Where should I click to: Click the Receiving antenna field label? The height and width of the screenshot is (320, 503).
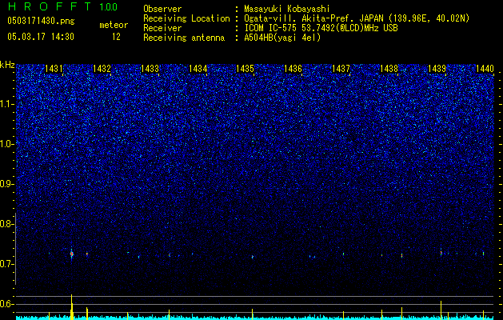pyautogui.click(x=184, y=38)
